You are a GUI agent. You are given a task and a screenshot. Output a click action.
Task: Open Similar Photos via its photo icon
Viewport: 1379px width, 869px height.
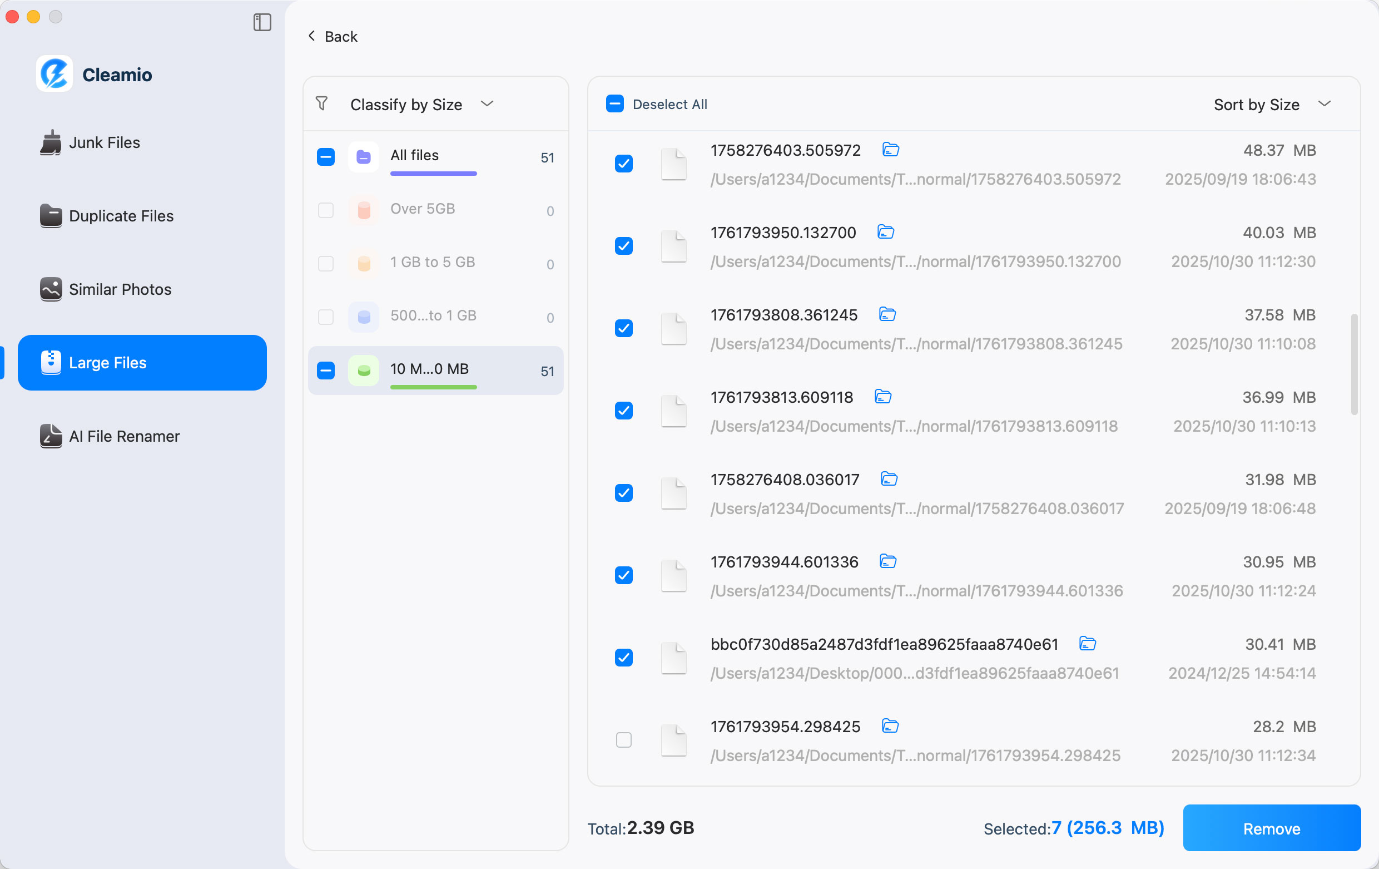point(50,289)
